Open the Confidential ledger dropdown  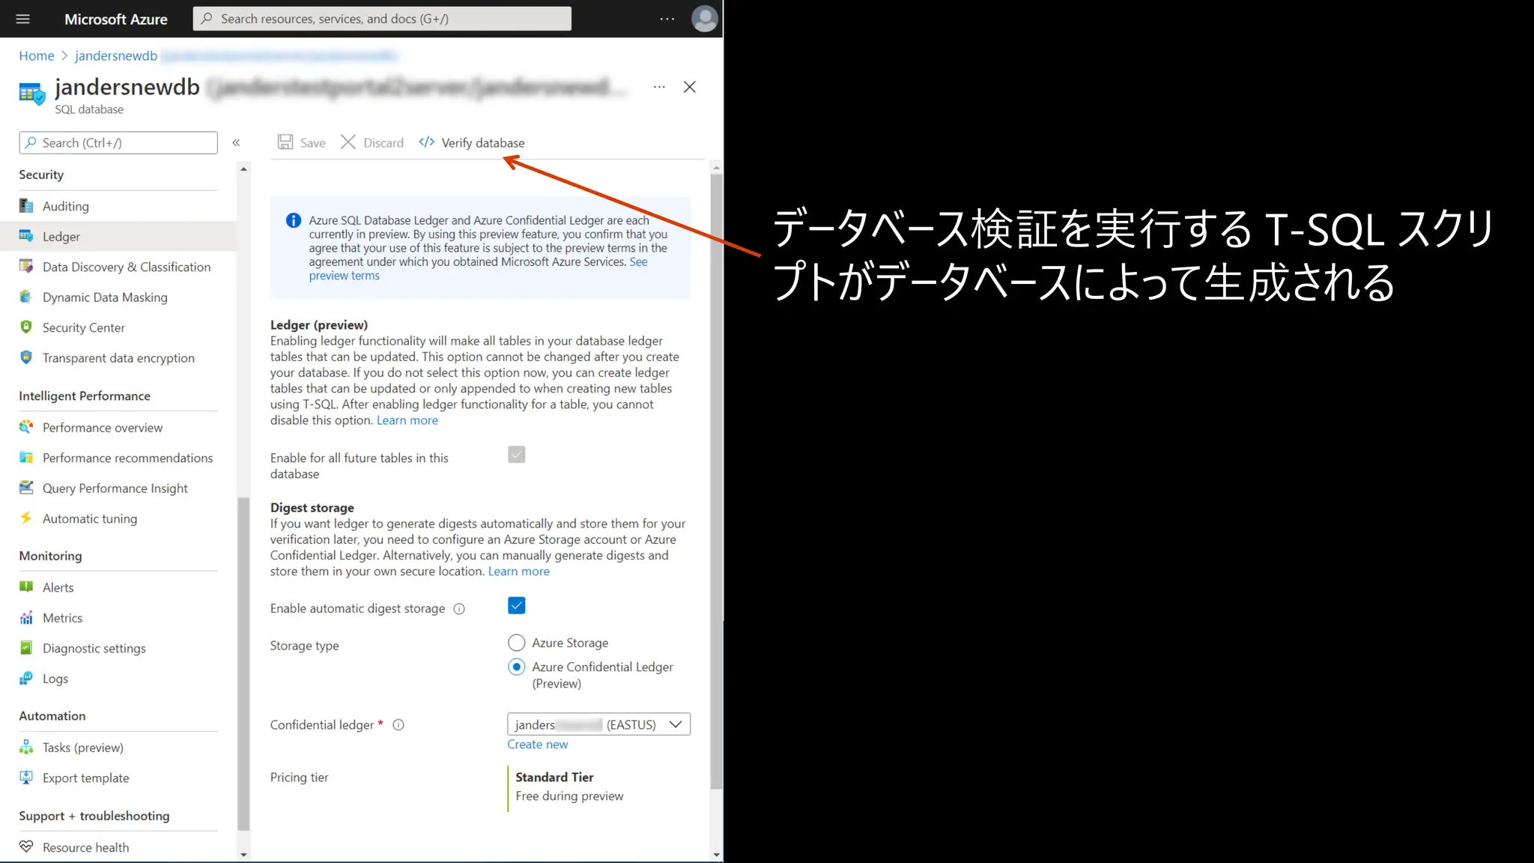(599, 724)
